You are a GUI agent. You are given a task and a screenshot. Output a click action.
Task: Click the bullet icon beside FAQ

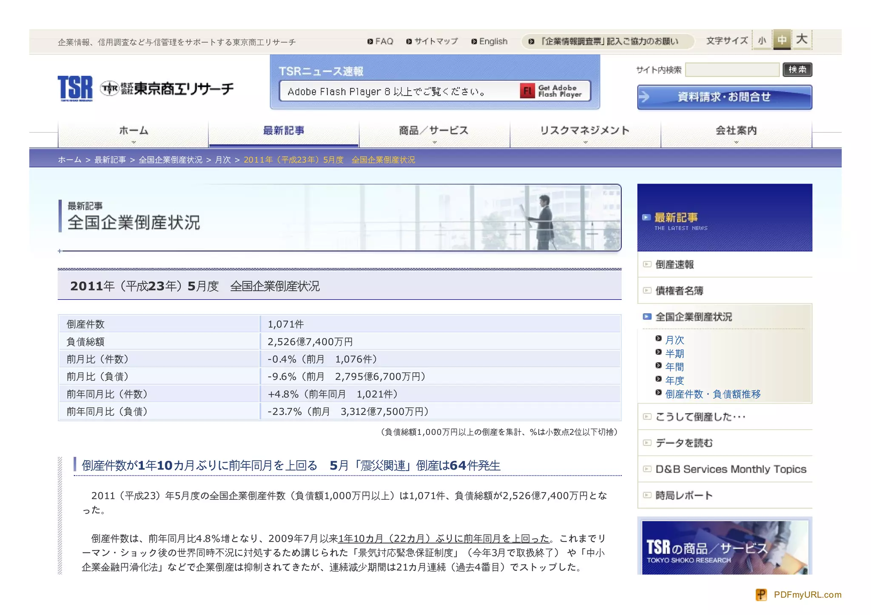pyautogui.click(x=370, y=42)
